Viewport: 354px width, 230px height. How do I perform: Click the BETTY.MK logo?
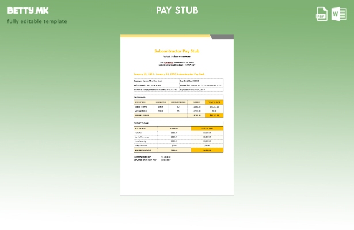[x=28, y=11]
